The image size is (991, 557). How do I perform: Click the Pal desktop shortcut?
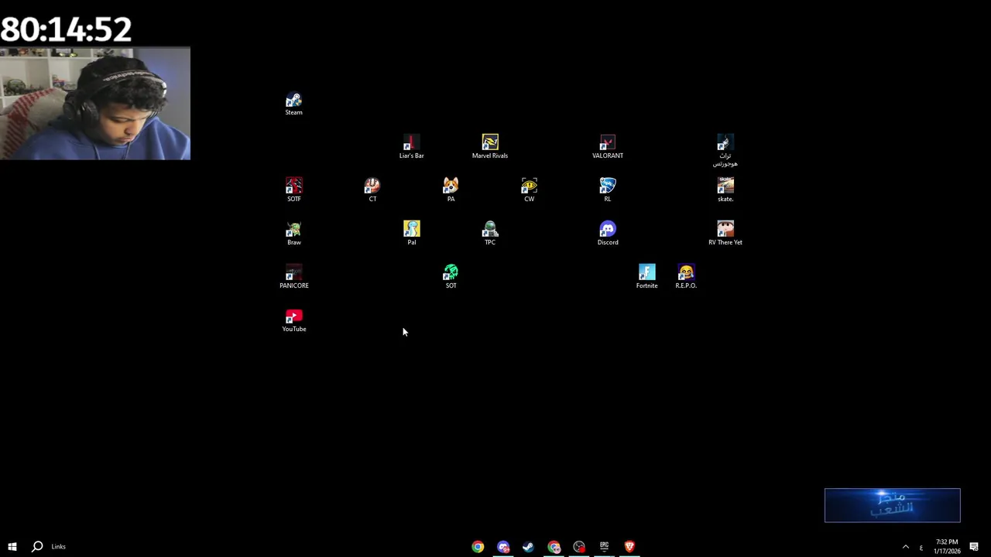pos(412,234)
